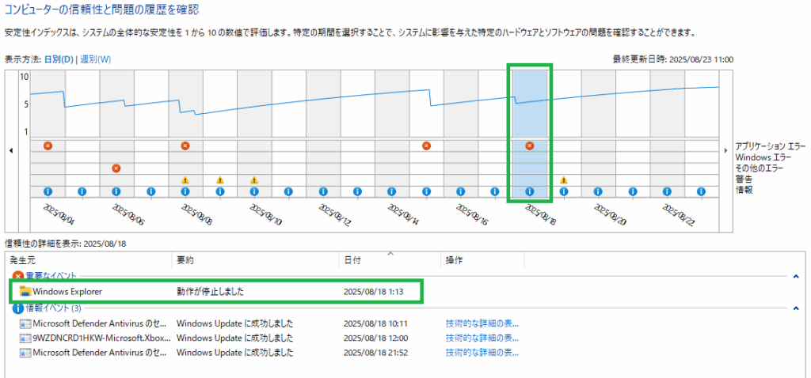Select the application error icon on 2025/08/15
The image size is (811, 378).
(x=426, y=146)
